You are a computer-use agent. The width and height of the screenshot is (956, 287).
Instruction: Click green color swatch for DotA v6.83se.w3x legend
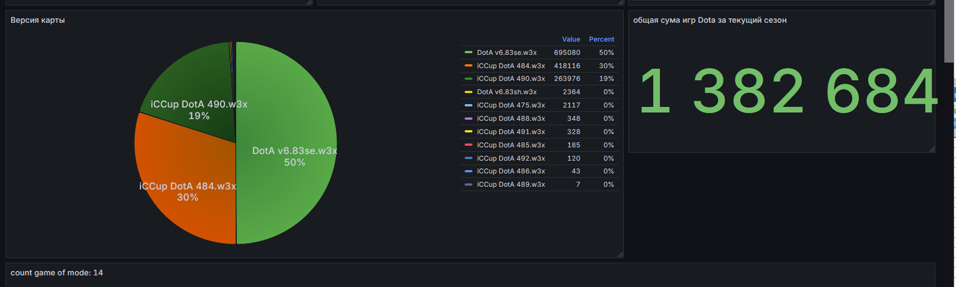[x=469, y=53]
